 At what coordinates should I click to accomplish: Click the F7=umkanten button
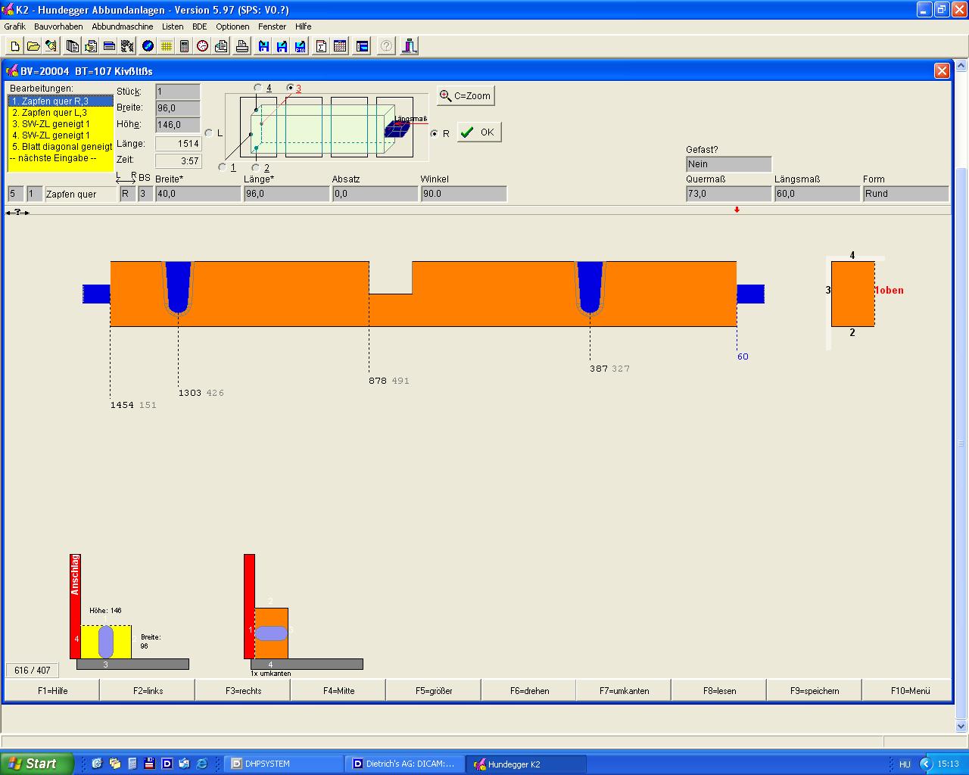[625, 690]
